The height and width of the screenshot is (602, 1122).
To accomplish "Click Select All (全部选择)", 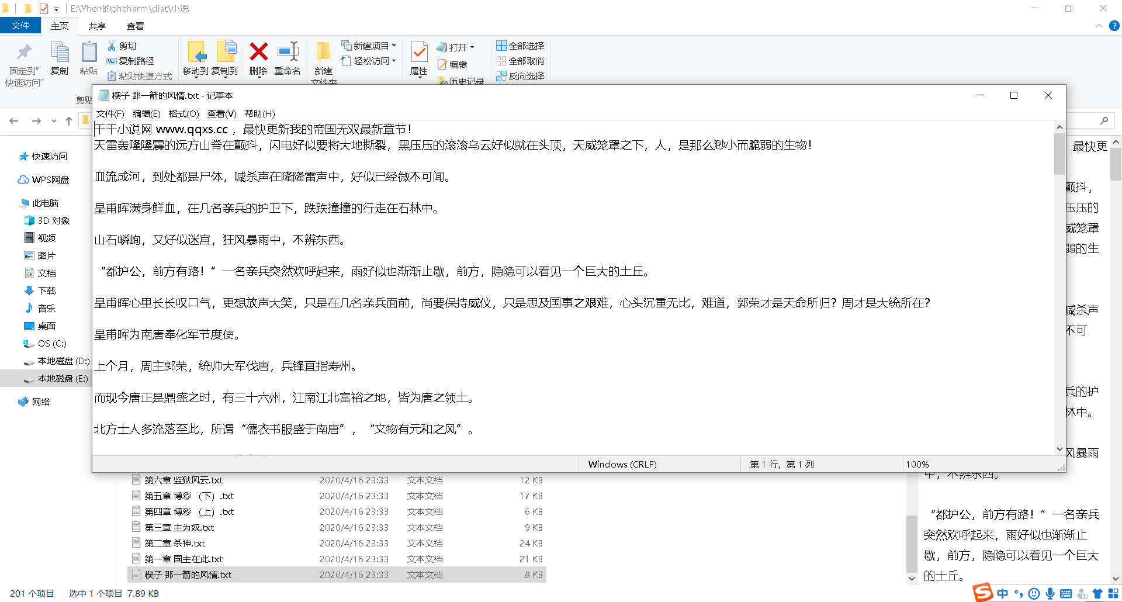I will coord(520,46).
